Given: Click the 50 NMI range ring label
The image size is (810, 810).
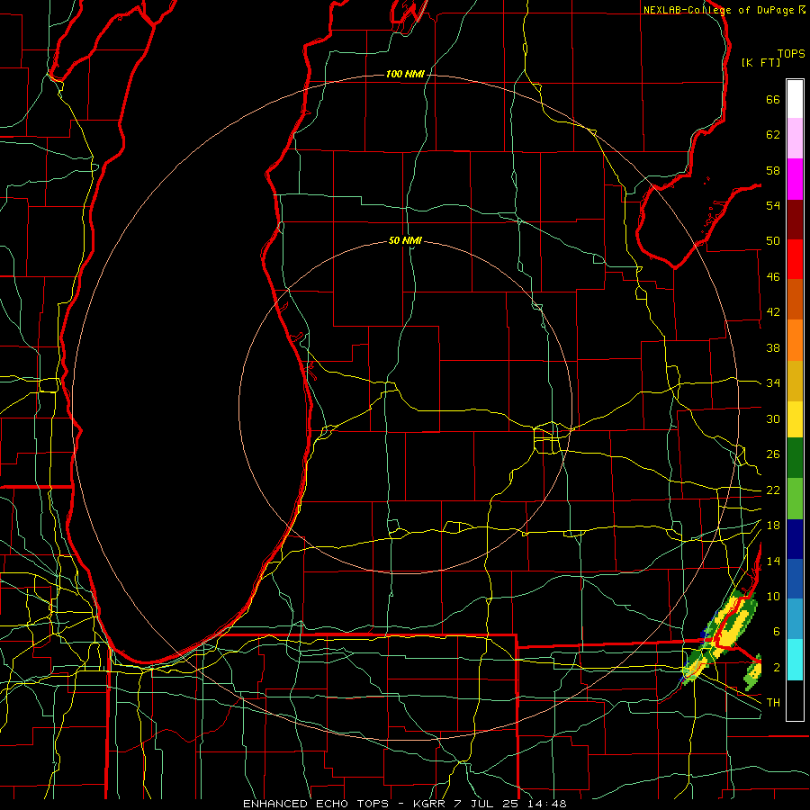Looking at the screenshot, I should point(405,240).
